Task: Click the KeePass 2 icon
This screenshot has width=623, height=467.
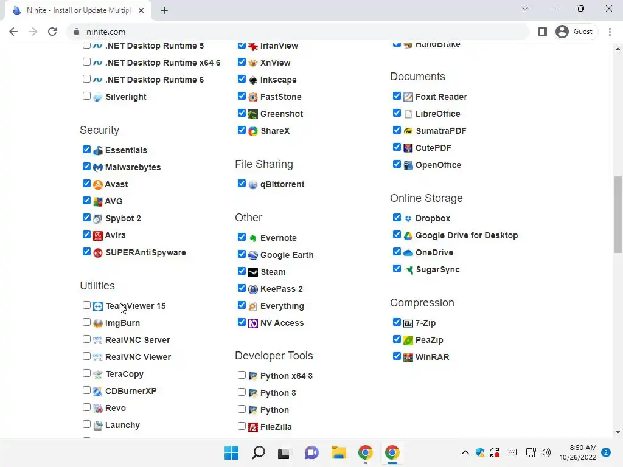Action: coord(253,289)
